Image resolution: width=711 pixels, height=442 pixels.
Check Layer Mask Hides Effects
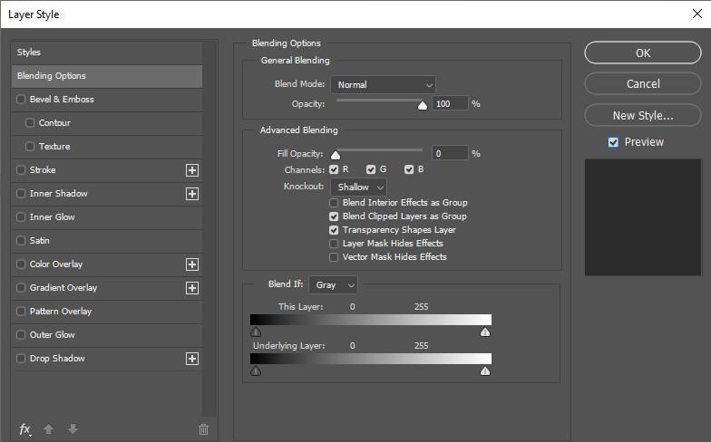point(334,244)
